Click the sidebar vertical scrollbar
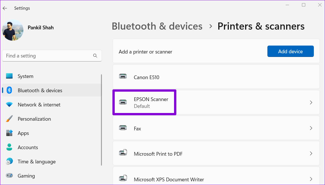 pyautogui.click(x=101, y=120)
